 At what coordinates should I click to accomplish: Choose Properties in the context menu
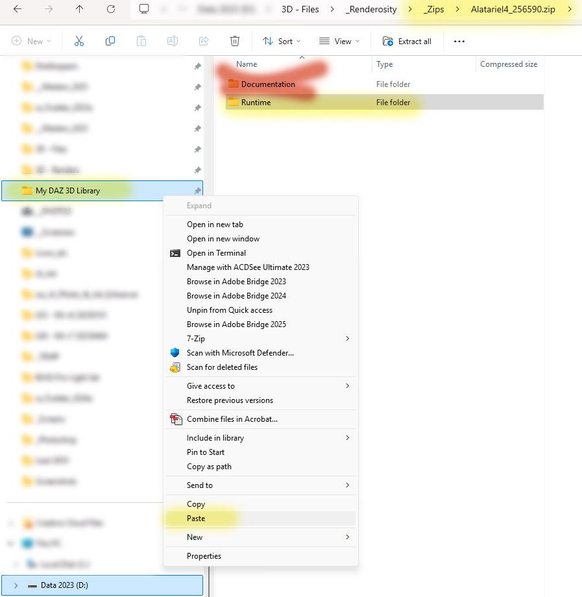coord(260,556)
